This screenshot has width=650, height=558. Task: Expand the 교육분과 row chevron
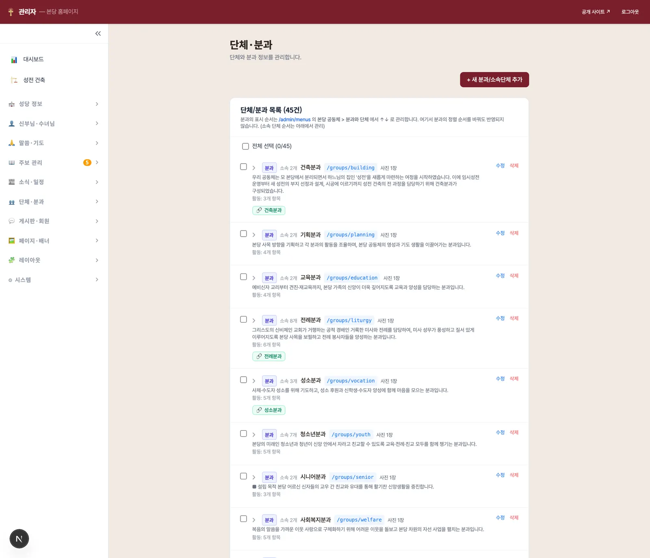coord(254,278)
